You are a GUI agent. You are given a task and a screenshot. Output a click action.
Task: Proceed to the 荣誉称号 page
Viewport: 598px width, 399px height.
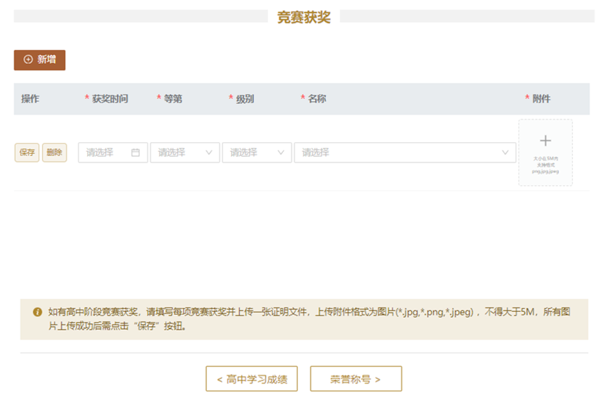pos(356,379)
